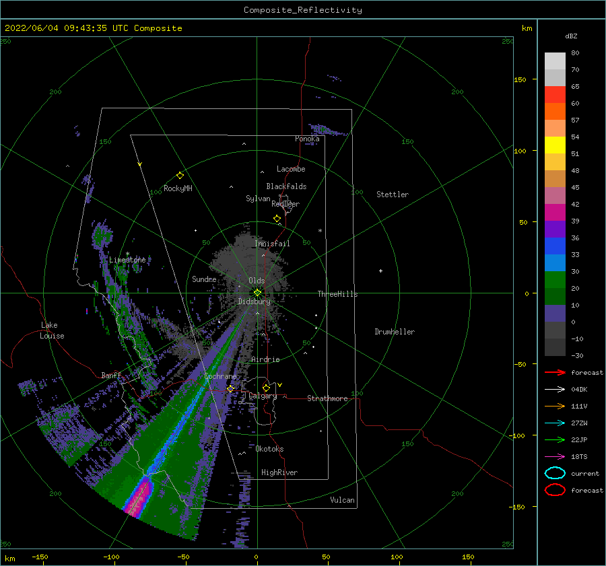The height and width of the screenshot is (566, 606).
Task: Click the 2022/06/04 09:43:35 UTC timestamp
Action: tap(67, 28)
